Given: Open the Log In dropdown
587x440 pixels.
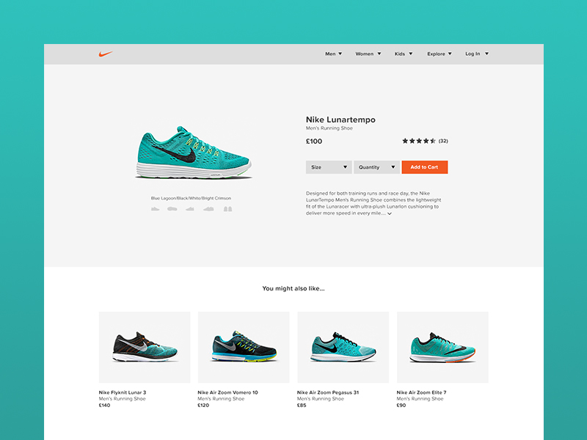Looking at the screenshot, I should tap(477, 54).
